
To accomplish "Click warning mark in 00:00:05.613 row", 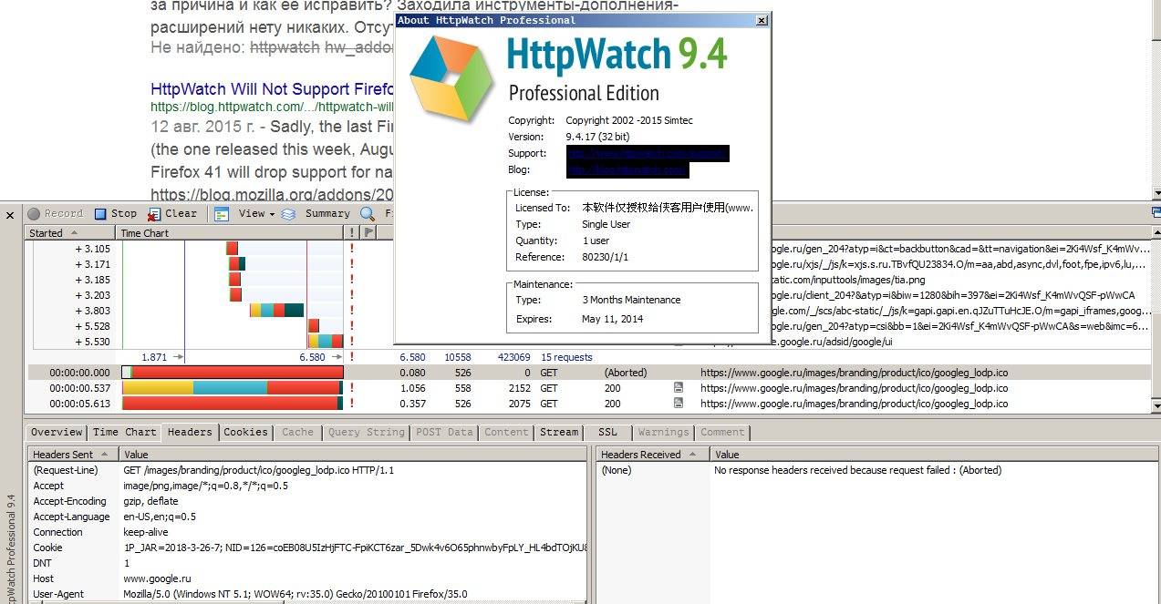I will [x=352, y=404].
